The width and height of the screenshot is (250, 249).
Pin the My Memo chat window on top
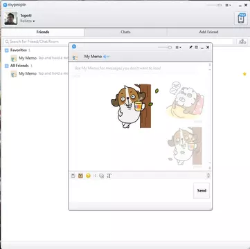(x=190, y=47)
